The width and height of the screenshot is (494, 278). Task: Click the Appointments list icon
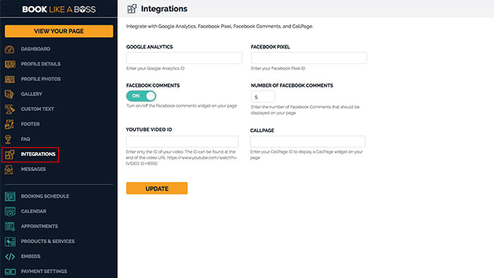10,227
